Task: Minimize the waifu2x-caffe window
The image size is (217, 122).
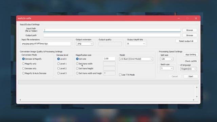Action: click(179, 18)
